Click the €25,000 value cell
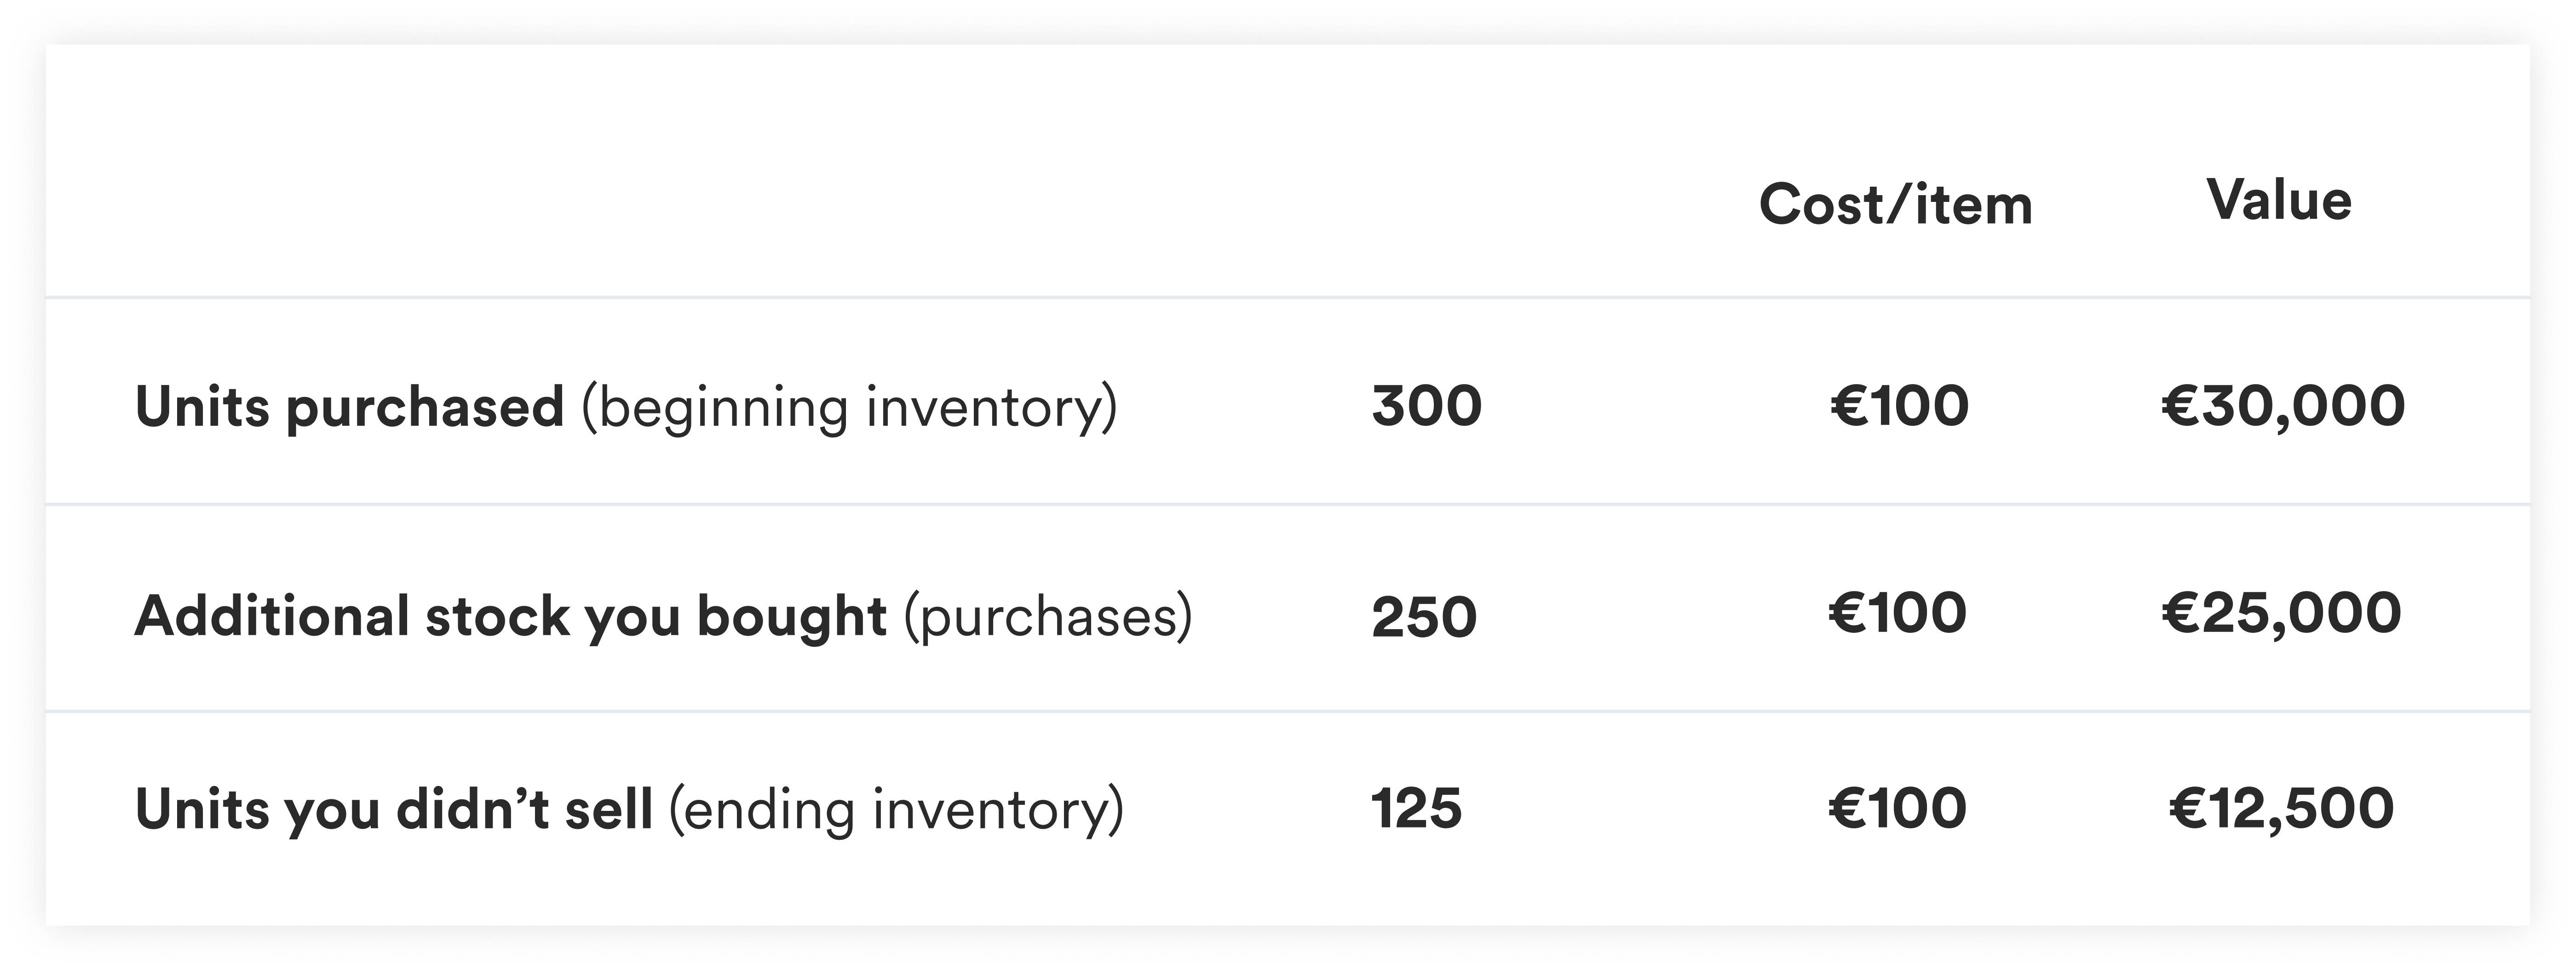 click(2281, 614)
